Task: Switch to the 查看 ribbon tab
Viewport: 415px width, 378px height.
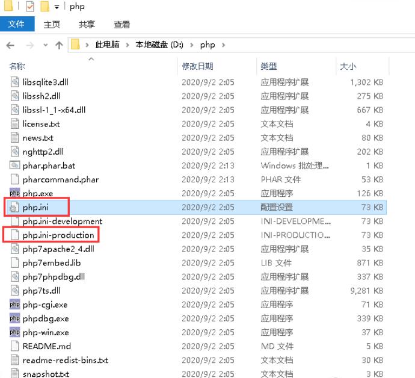Action: pos(121,25)
